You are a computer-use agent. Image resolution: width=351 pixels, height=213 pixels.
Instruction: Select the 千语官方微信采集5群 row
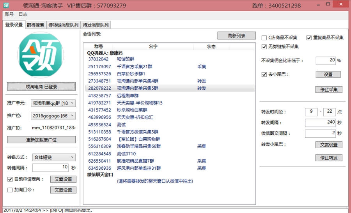tap(170, 132)
